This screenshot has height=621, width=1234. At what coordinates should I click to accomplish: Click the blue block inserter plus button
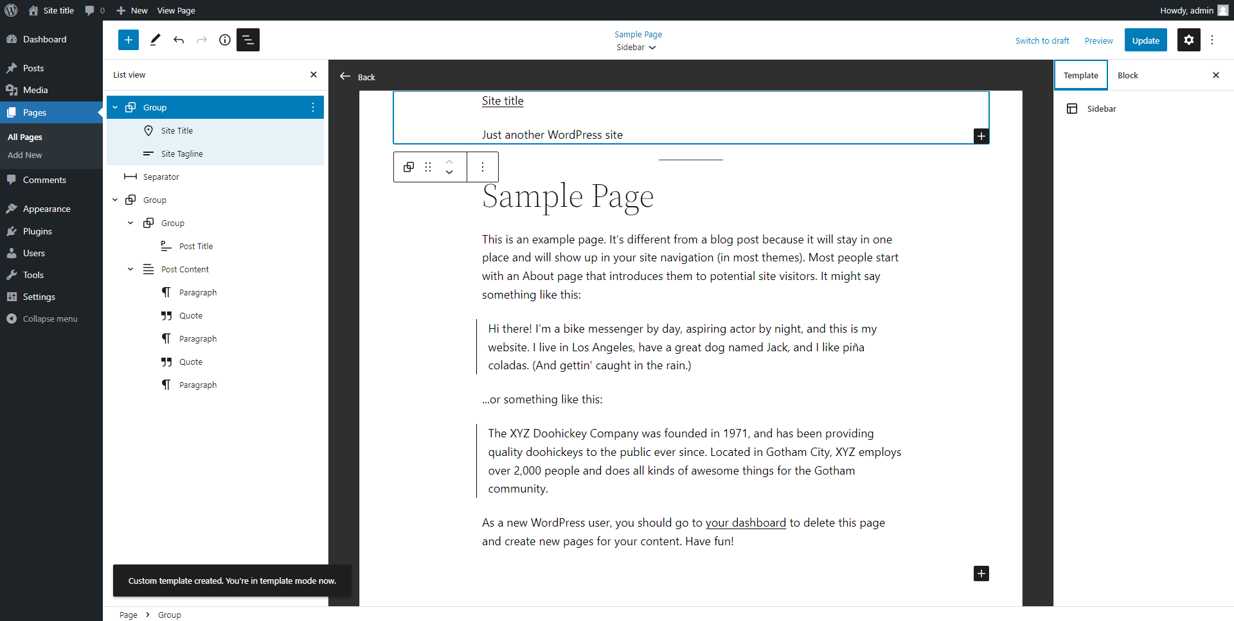(129, 40)
